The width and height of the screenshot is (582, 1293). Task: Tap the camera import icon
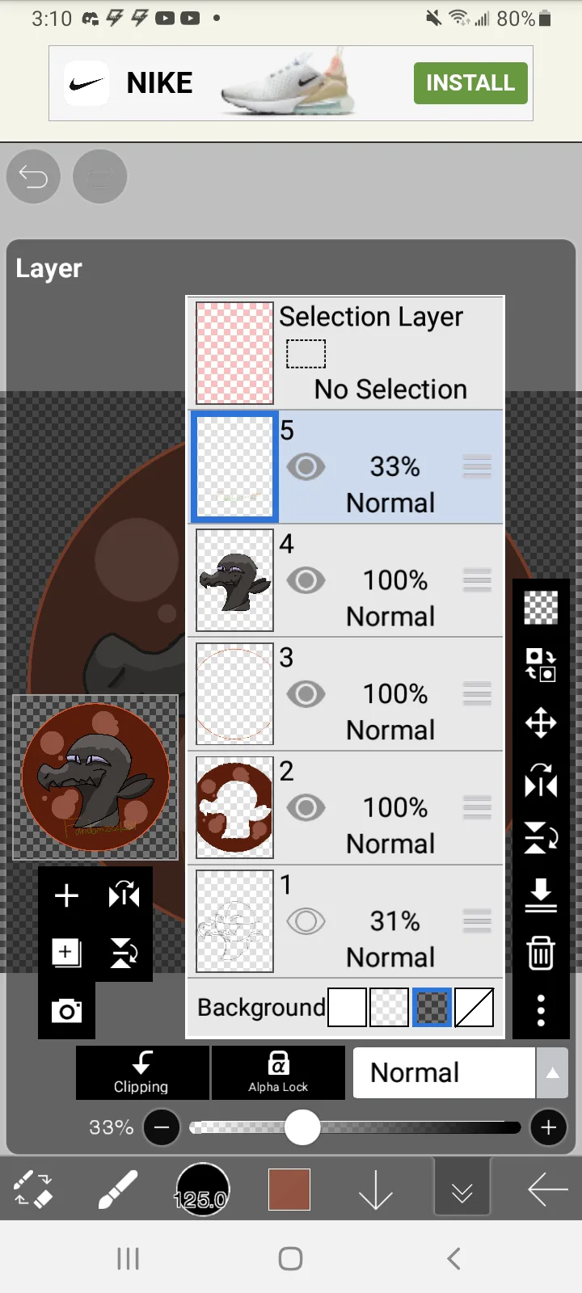coord(66,1010)
